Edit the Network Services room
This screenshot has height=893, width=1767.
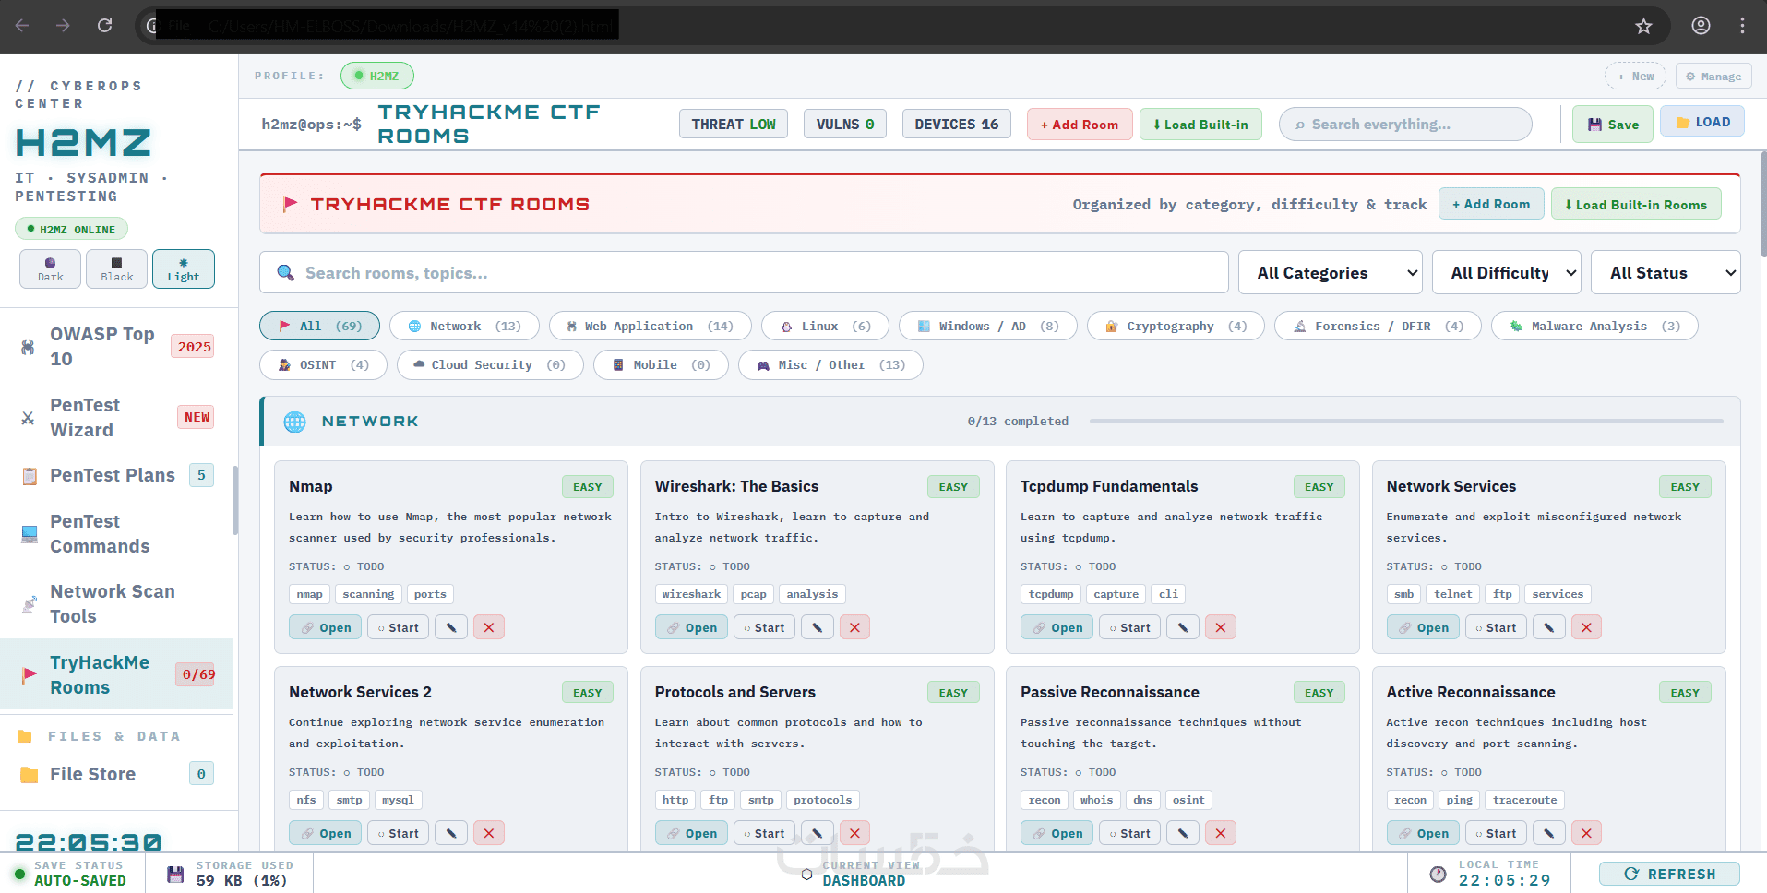pyautogui.click(x=1549, y=627)
